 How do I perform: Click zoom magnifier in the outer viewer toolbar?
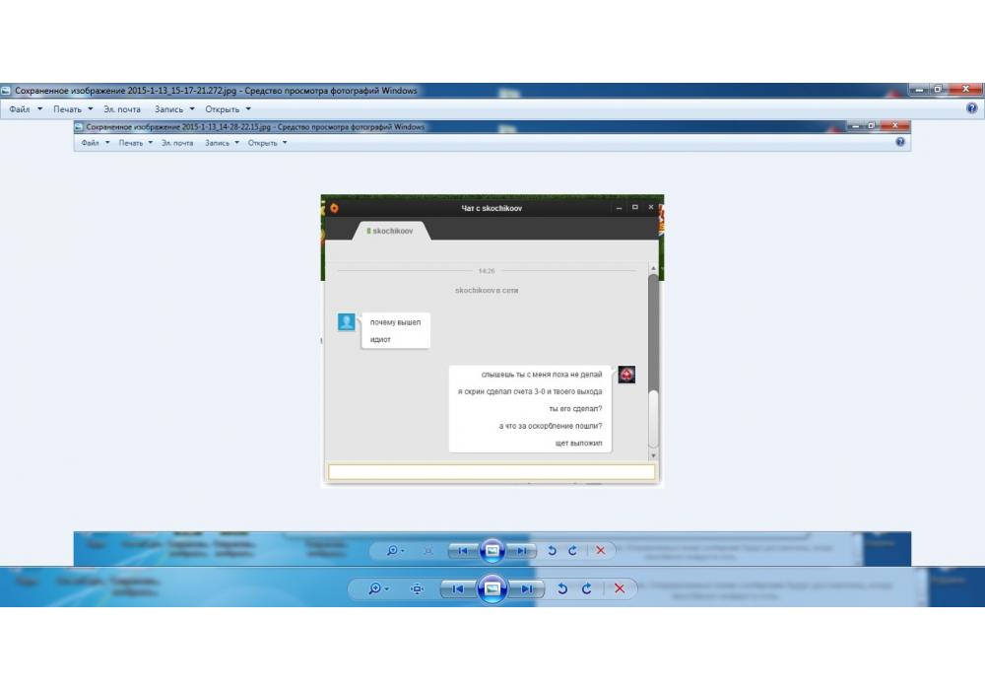pyautogui.click(x=377, y=588)
